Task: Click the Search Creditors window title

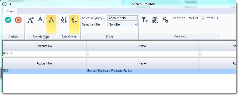Action: pyautogui.click(x=144, y=4)
